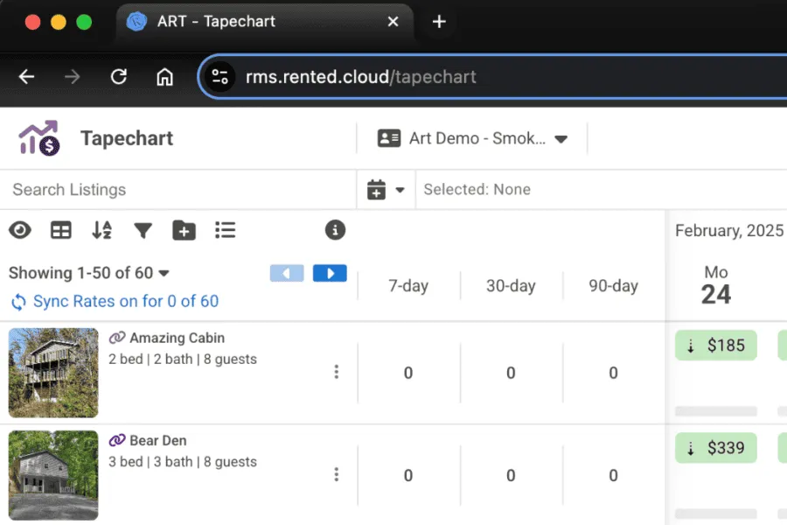Click the bulleted list icon
The image size is (787, 525).
tap(226, 230)
